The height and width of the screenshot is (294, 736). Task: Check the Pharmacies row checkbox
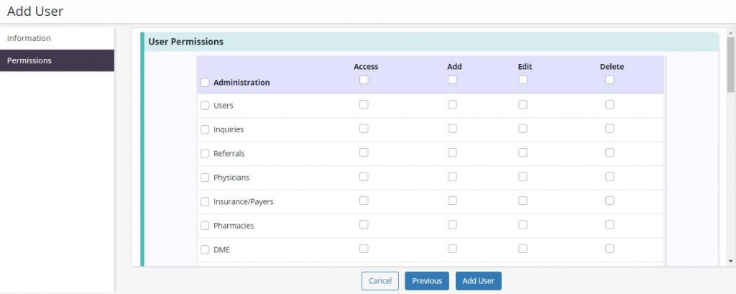[205, 226]
